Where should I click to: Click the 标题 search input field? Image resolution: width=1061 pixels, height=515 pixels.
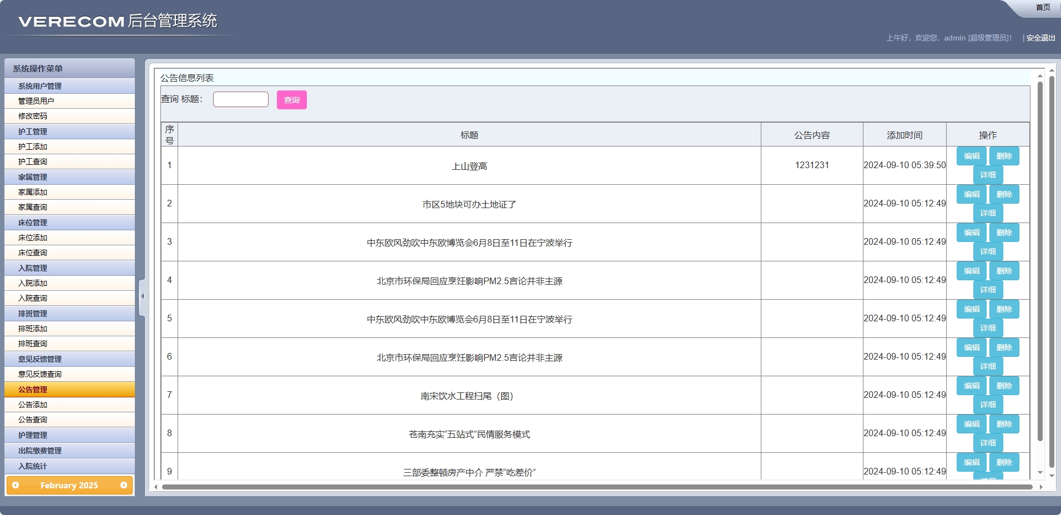(240, 99)
